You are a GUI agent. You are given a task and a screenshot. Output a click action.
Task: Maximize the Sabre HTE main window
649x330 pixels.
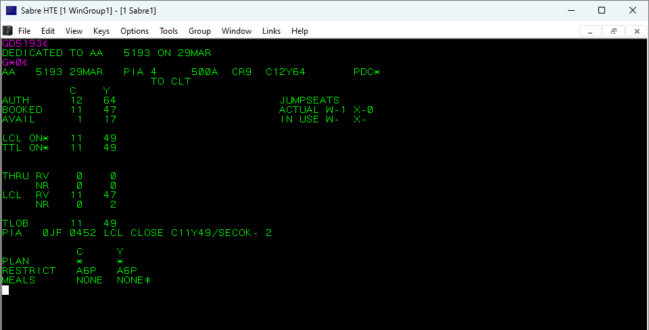click(601, 10)
